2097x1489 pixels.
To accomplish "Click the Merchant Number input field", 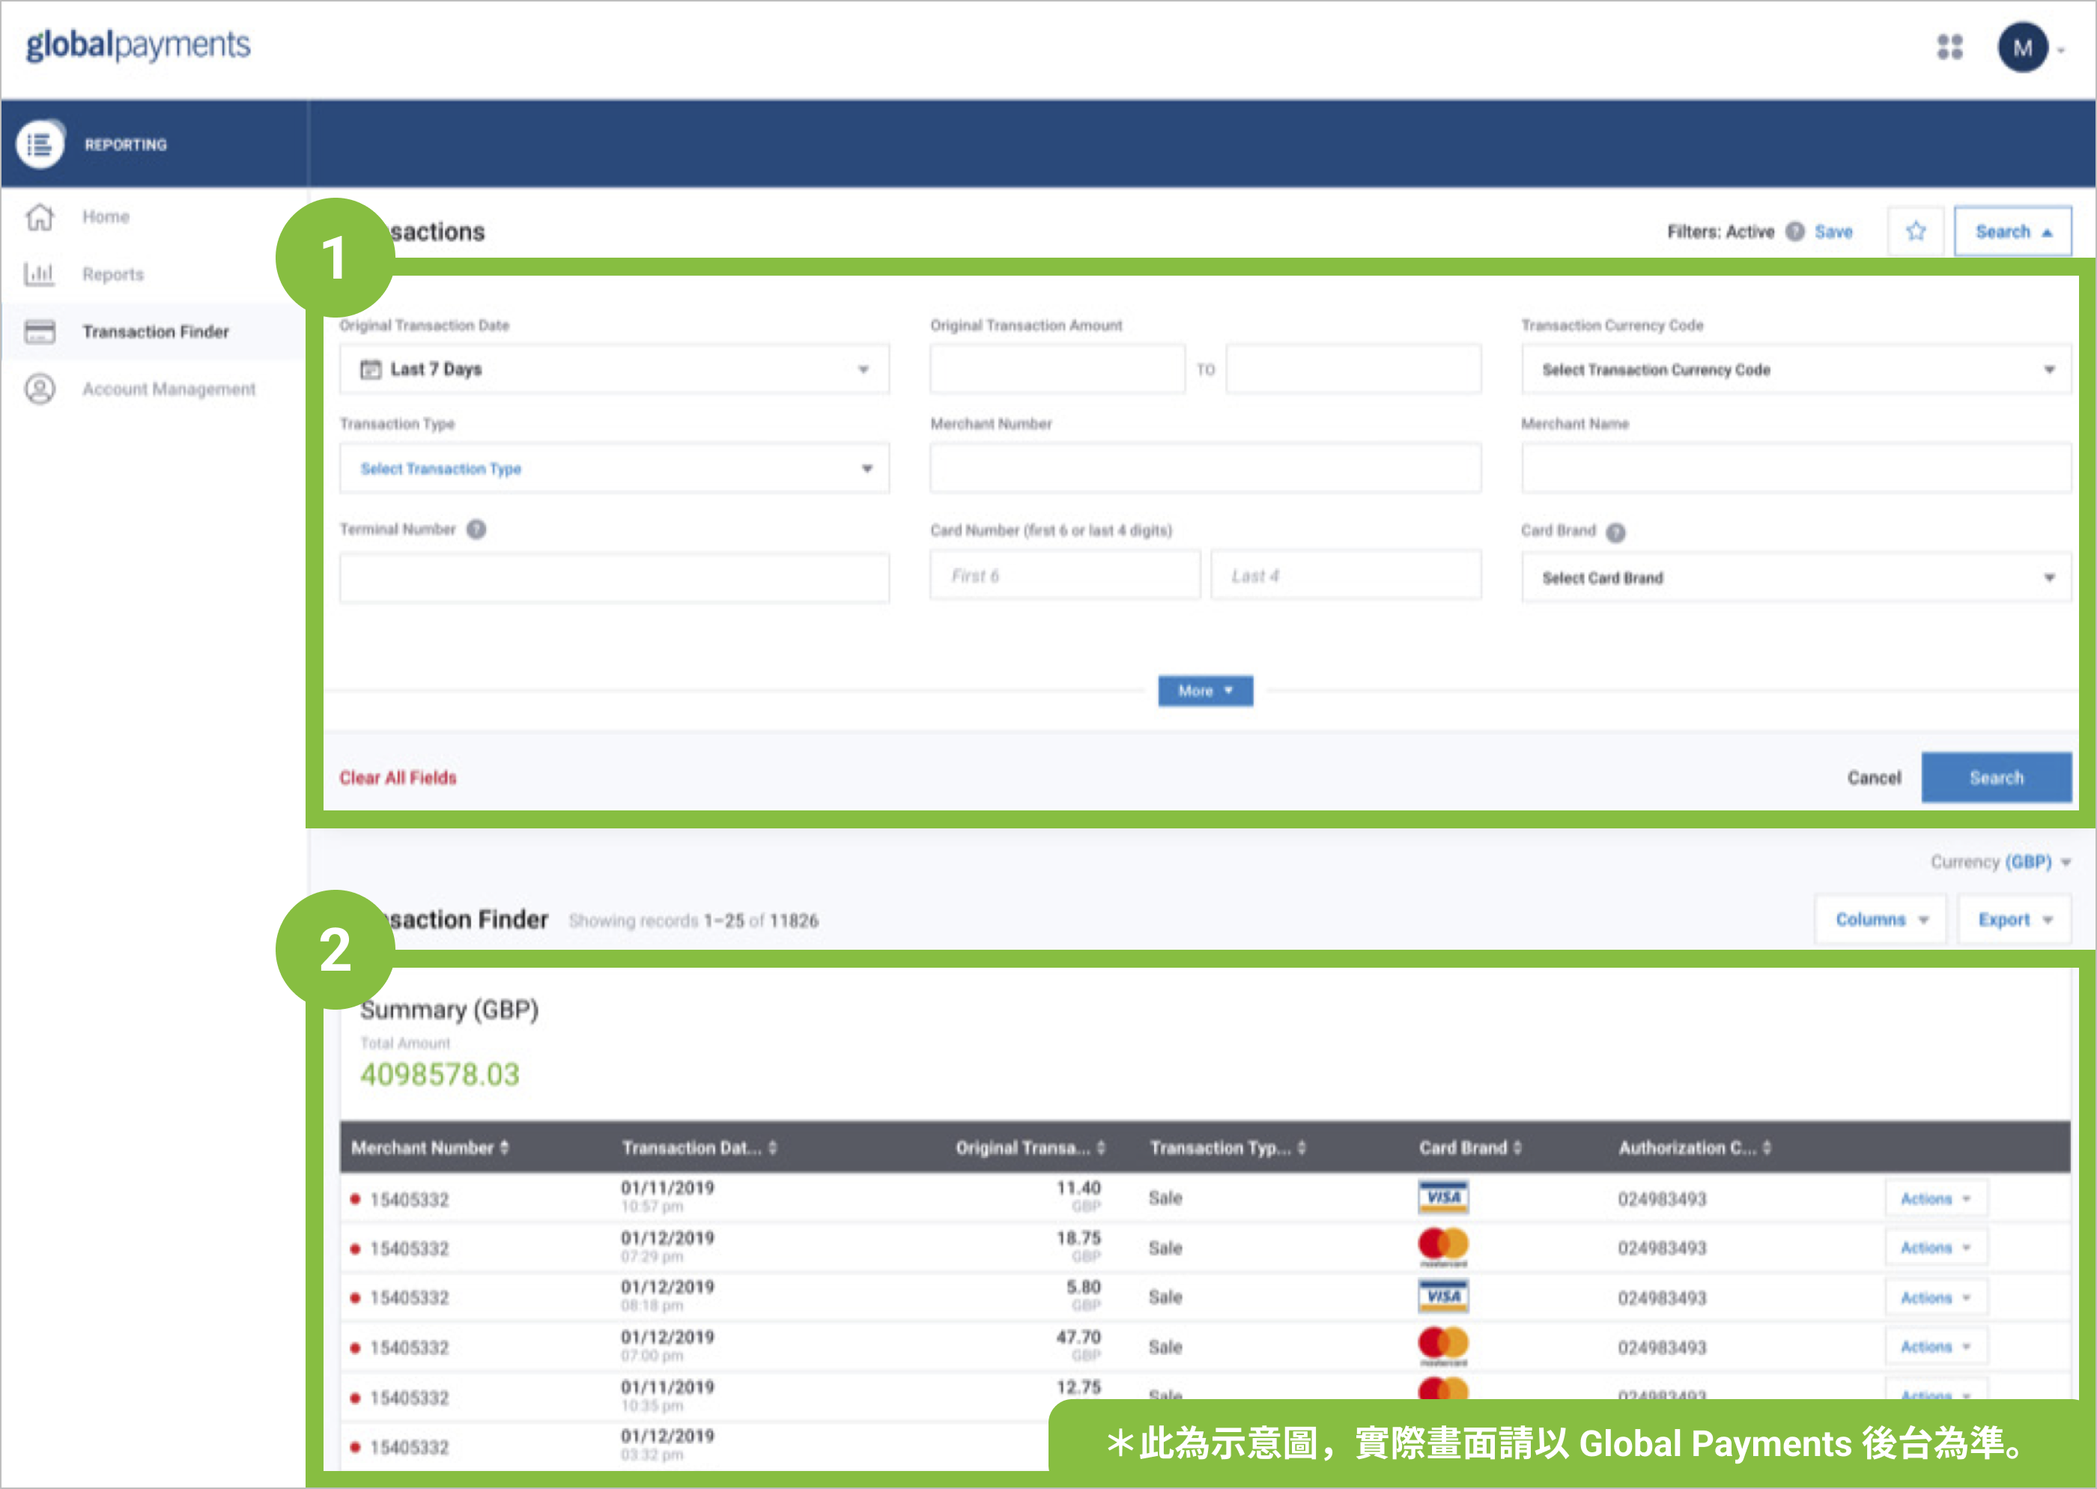I will 1204,469.
